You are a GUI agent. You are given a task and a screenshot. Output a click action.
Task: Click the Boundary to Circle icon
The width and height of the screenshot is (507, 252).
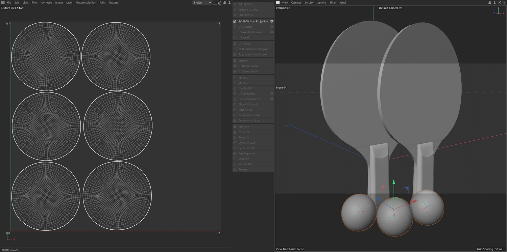(x=235, y=115)
